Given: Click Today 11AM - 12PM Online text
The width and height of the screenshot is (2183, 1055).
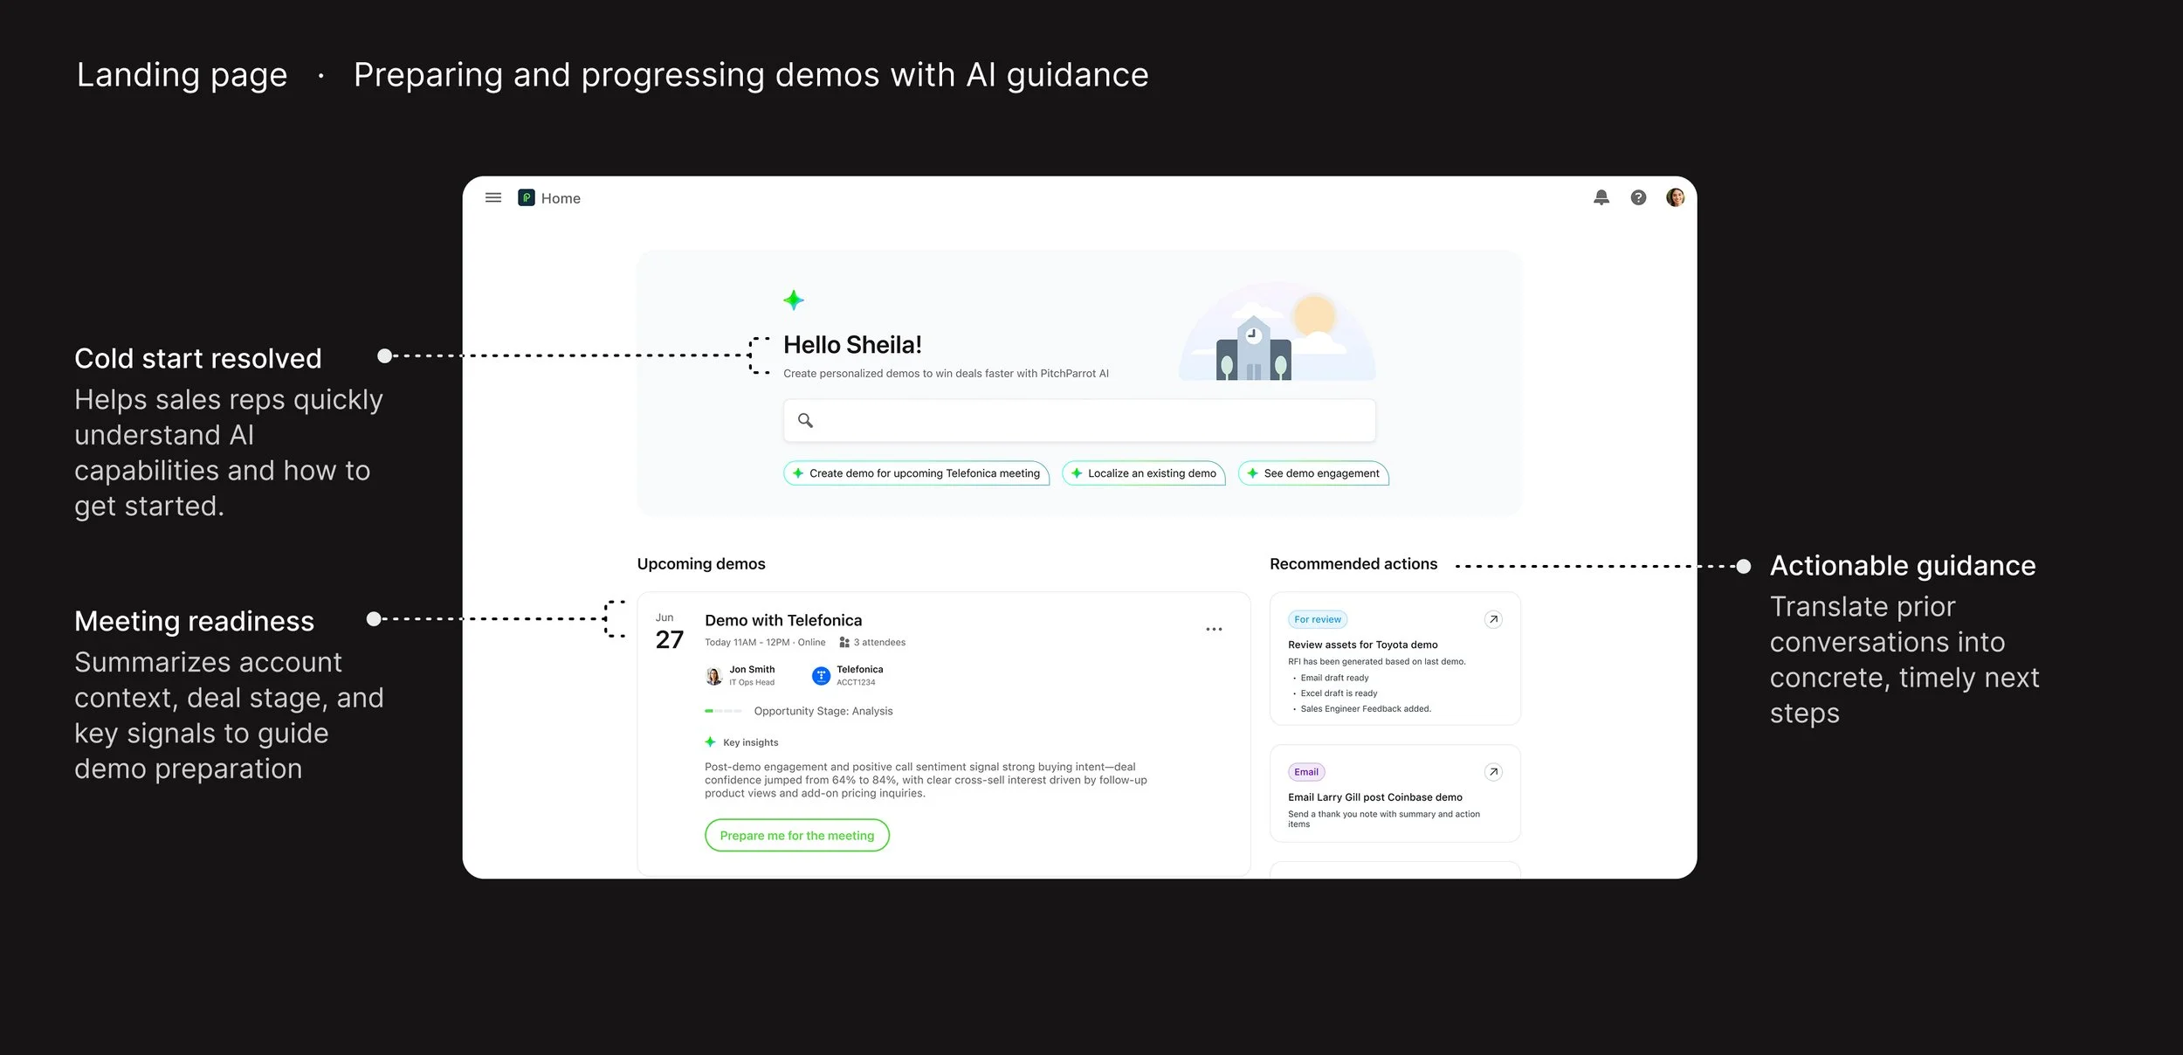Looking at the screenshot, I should [765, 643].
